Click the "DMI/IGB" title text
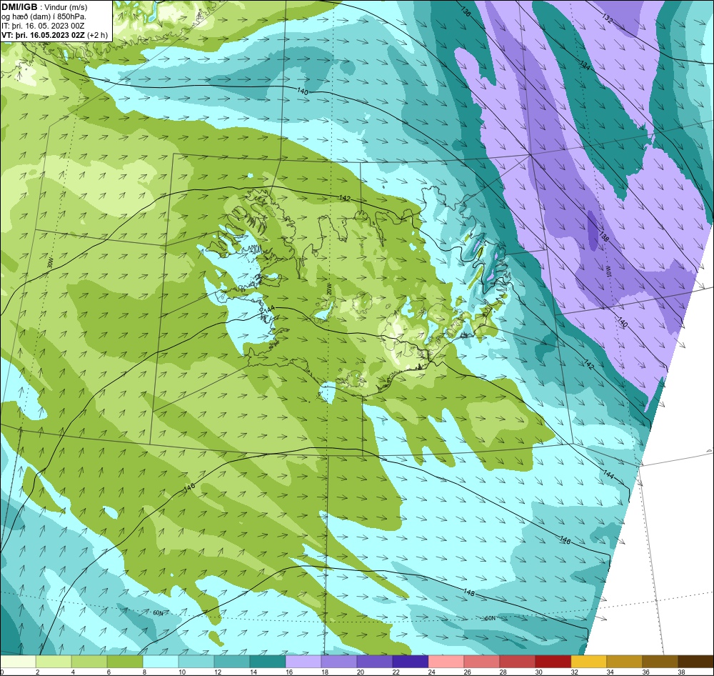 [x=19, y=7]
